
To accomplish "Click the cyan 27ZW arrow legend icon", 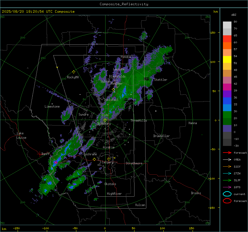I will [x=227, y=174].
